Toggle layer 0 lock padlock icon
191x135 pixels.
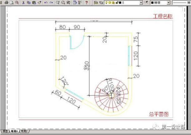tap(117, 2)
